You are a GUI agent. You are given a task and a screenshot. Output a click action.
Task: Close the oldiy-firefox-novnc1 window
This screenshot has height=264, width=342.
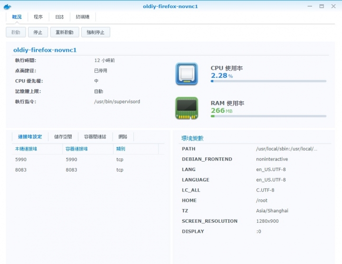pyautogui.click(x=333, y=6)
